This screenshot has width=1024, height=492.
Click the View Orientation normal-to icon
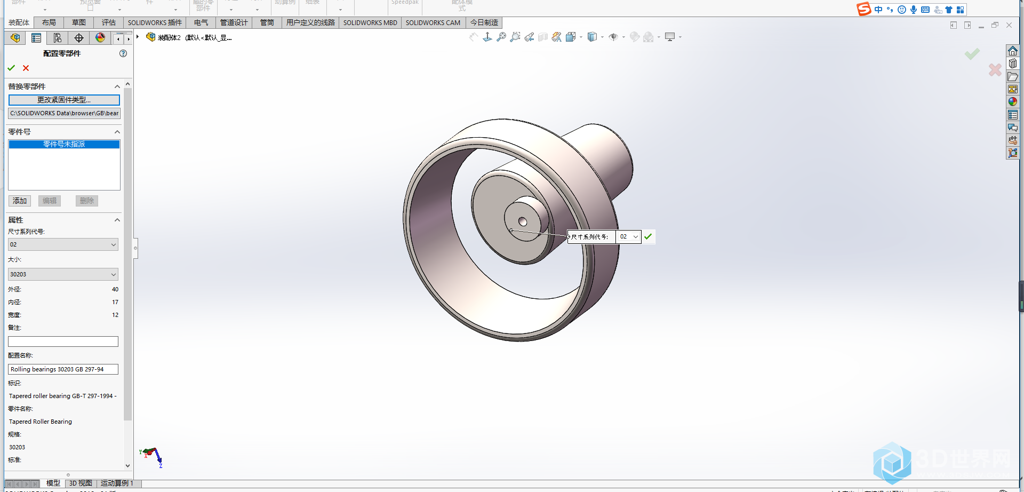coord(487,37)
